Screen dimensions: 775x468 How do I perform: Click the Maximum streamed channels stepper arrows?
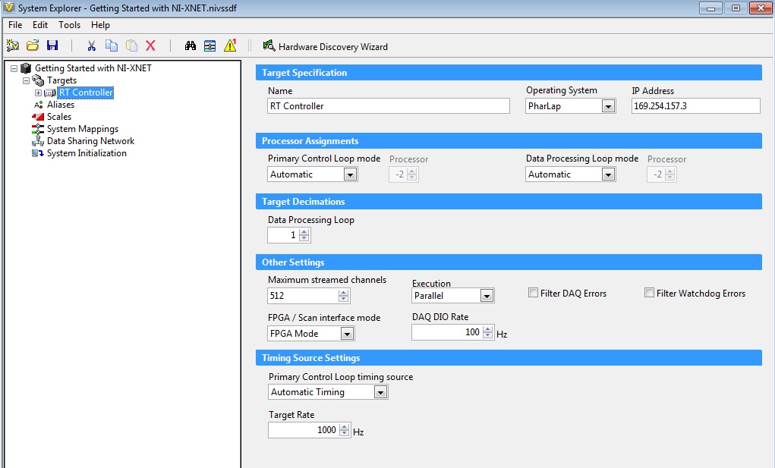pyautogui.click(x=344, y=296)
